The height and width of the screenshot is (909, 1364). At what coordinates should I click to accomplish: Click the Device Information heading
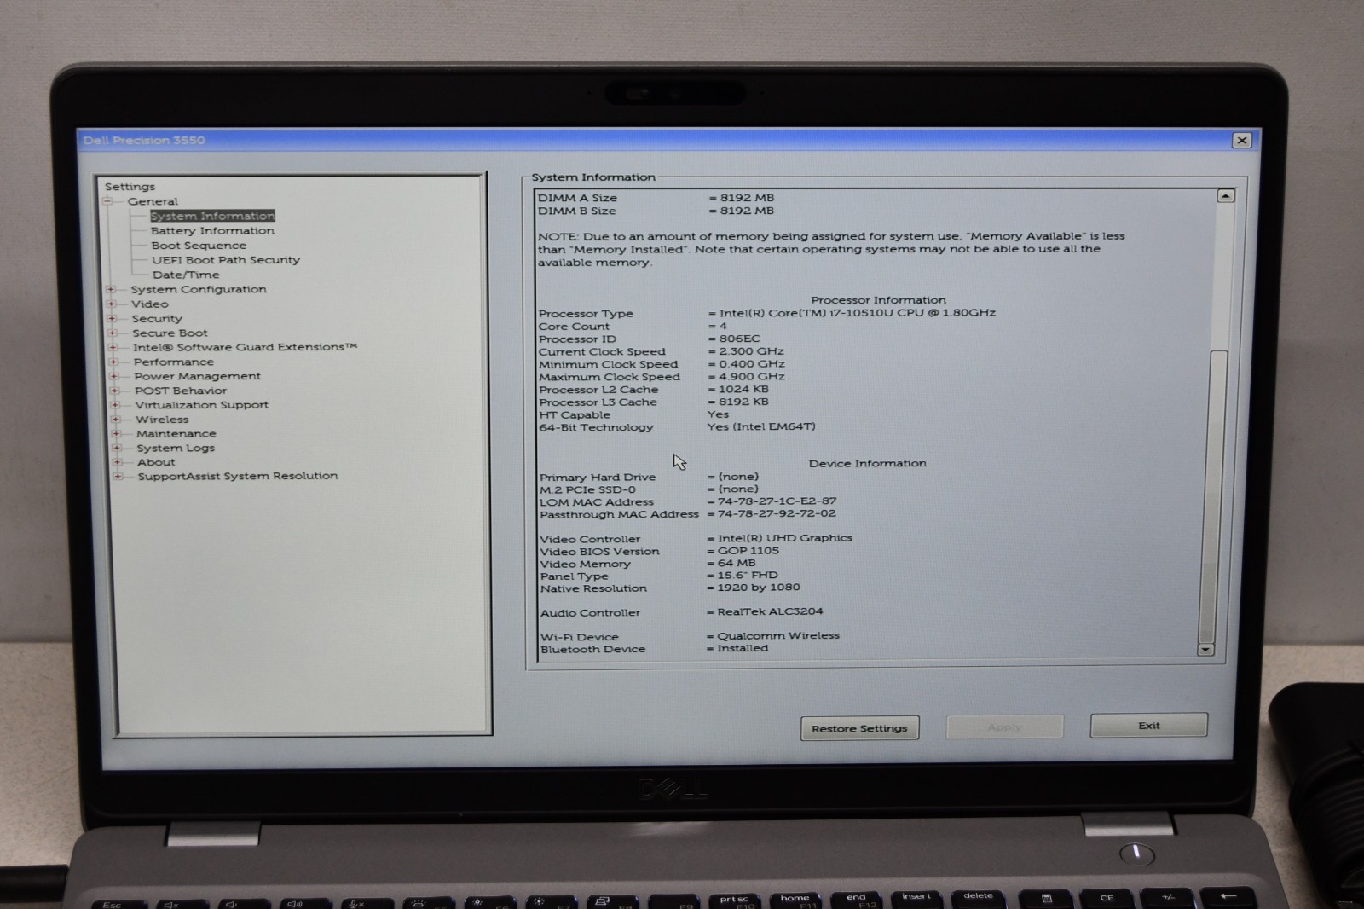click(x=867, y=463)
